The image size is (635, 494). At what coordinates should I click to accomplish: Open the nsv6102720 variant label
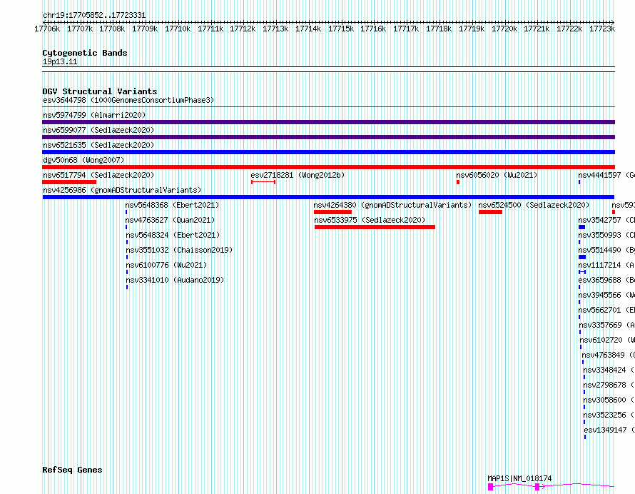coord(607,340)
